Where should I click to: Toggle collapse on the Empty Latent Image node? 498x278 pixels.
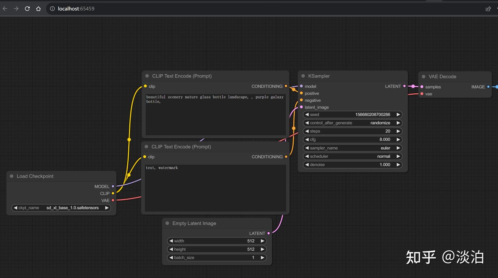click(167, 223)
